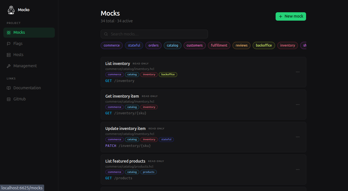Click the Management wrench icon in sidebar
Image resolution: width=348 pixels, height=191 pixels.
coord(9,66)
